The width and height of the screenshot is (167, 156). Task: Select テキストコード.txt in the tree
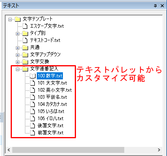pyautogui.click(x=45, y=40)
